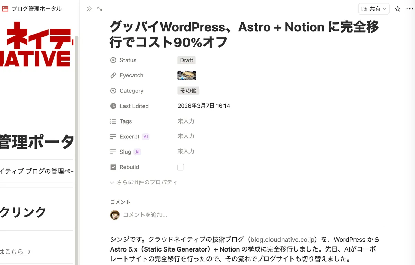
Task: Click the AI badge next to Slug
Action: [137, 152]
